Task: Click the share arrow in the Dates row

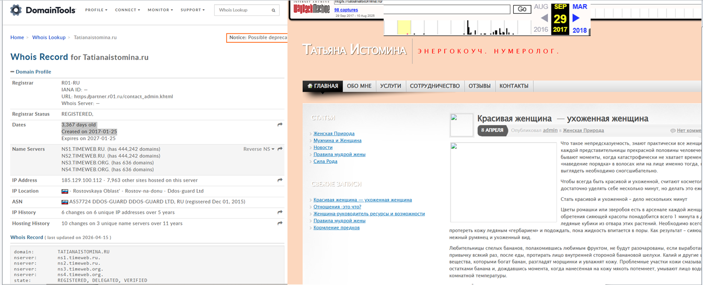Action: tap(280, 125)
